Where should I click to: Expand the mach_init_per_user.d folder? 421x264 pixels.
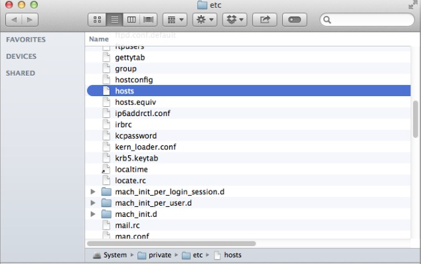click(93, 203)
